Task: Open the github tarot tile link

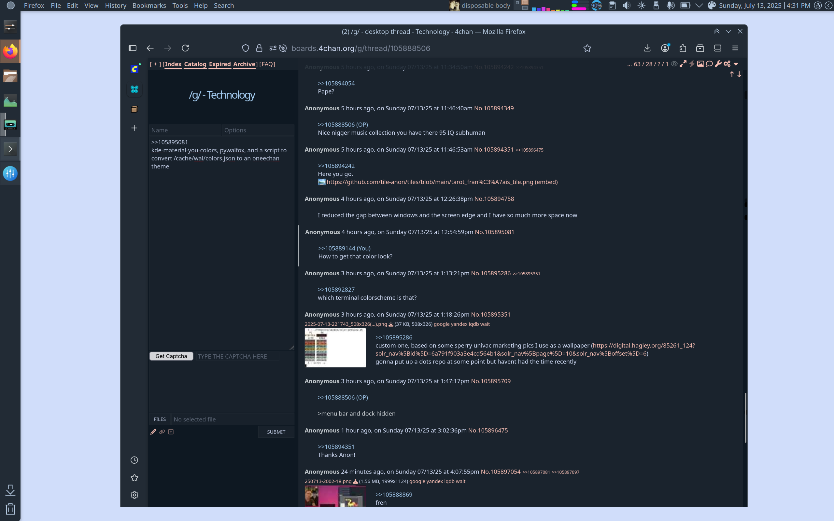Action: point(430,182)
